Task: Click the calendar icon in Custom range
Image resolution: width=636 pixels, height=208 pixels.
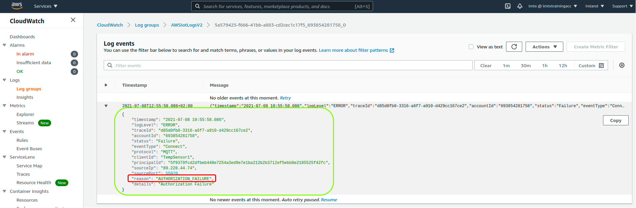Action: click(601, 66)
